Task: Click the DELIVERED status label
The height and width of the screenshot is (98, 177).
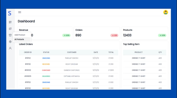Action: tap(46, 76)
